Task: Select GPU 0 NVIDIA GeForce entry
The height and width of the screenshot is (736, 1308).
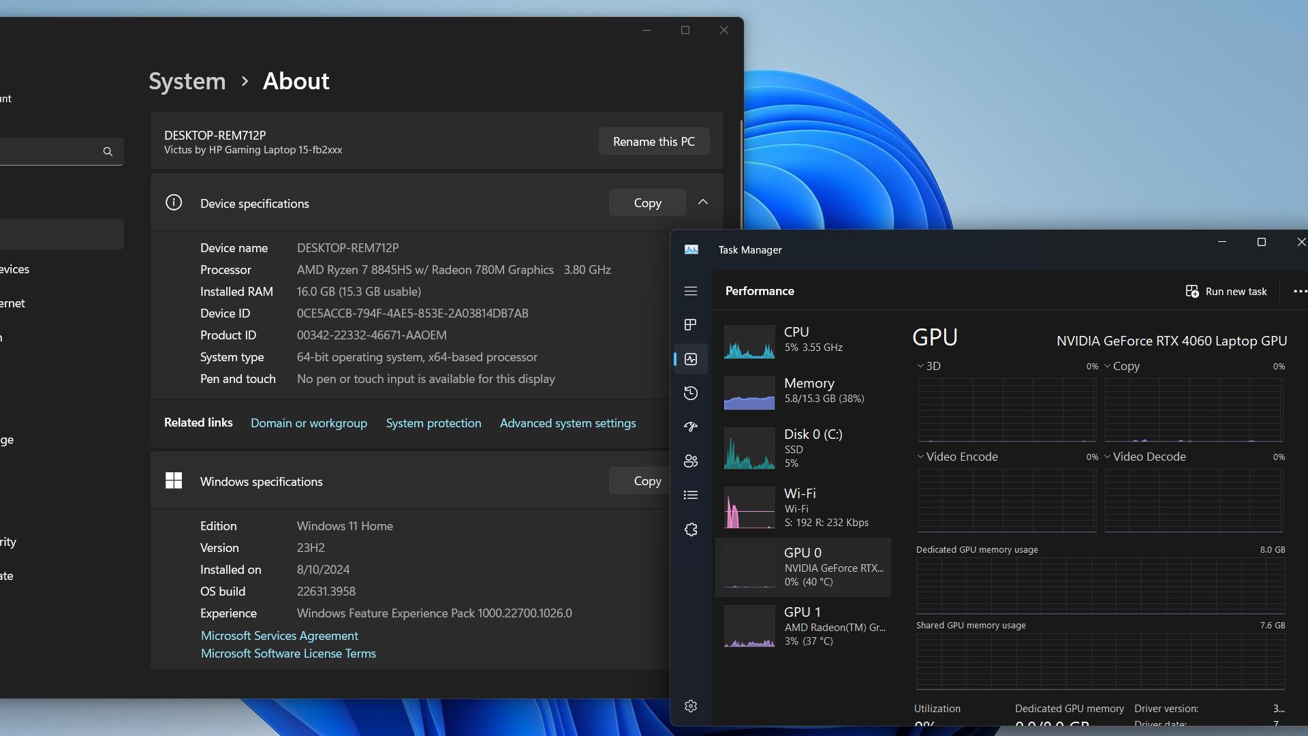Action: coord(803,567)
